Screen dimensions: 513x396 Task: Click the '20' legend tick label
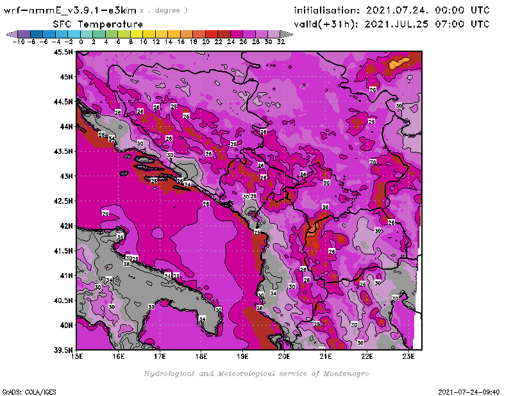pyautogui.click(x=206, y=42)
